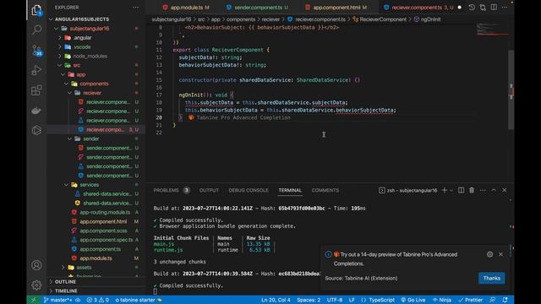Open the OUTPUT panel tab
This screenshot has width=541, height=304.
click(209, 190)
